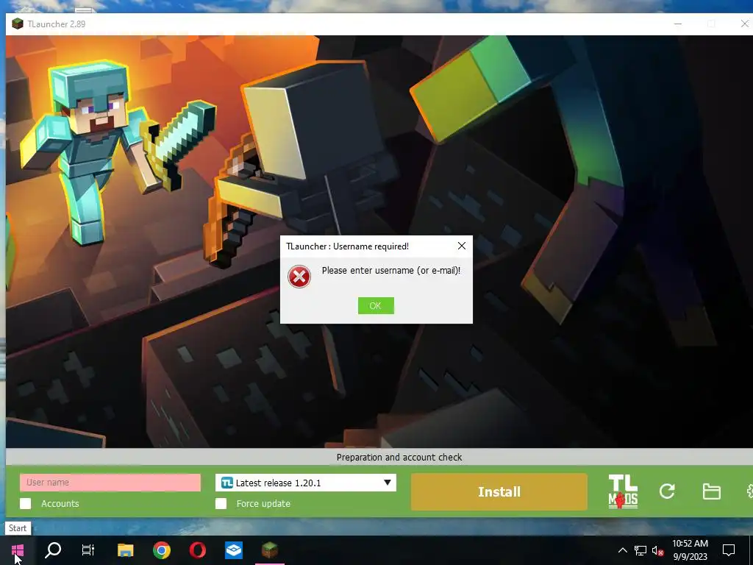
Task: Open the network status tray icon
Action: 640,550
